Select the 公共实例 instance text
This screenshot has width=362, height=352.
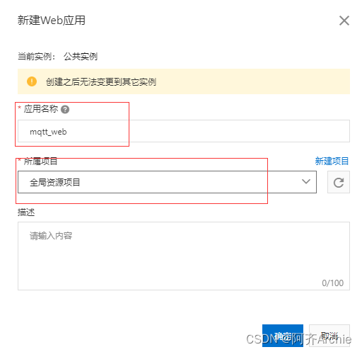pos(81,57)
